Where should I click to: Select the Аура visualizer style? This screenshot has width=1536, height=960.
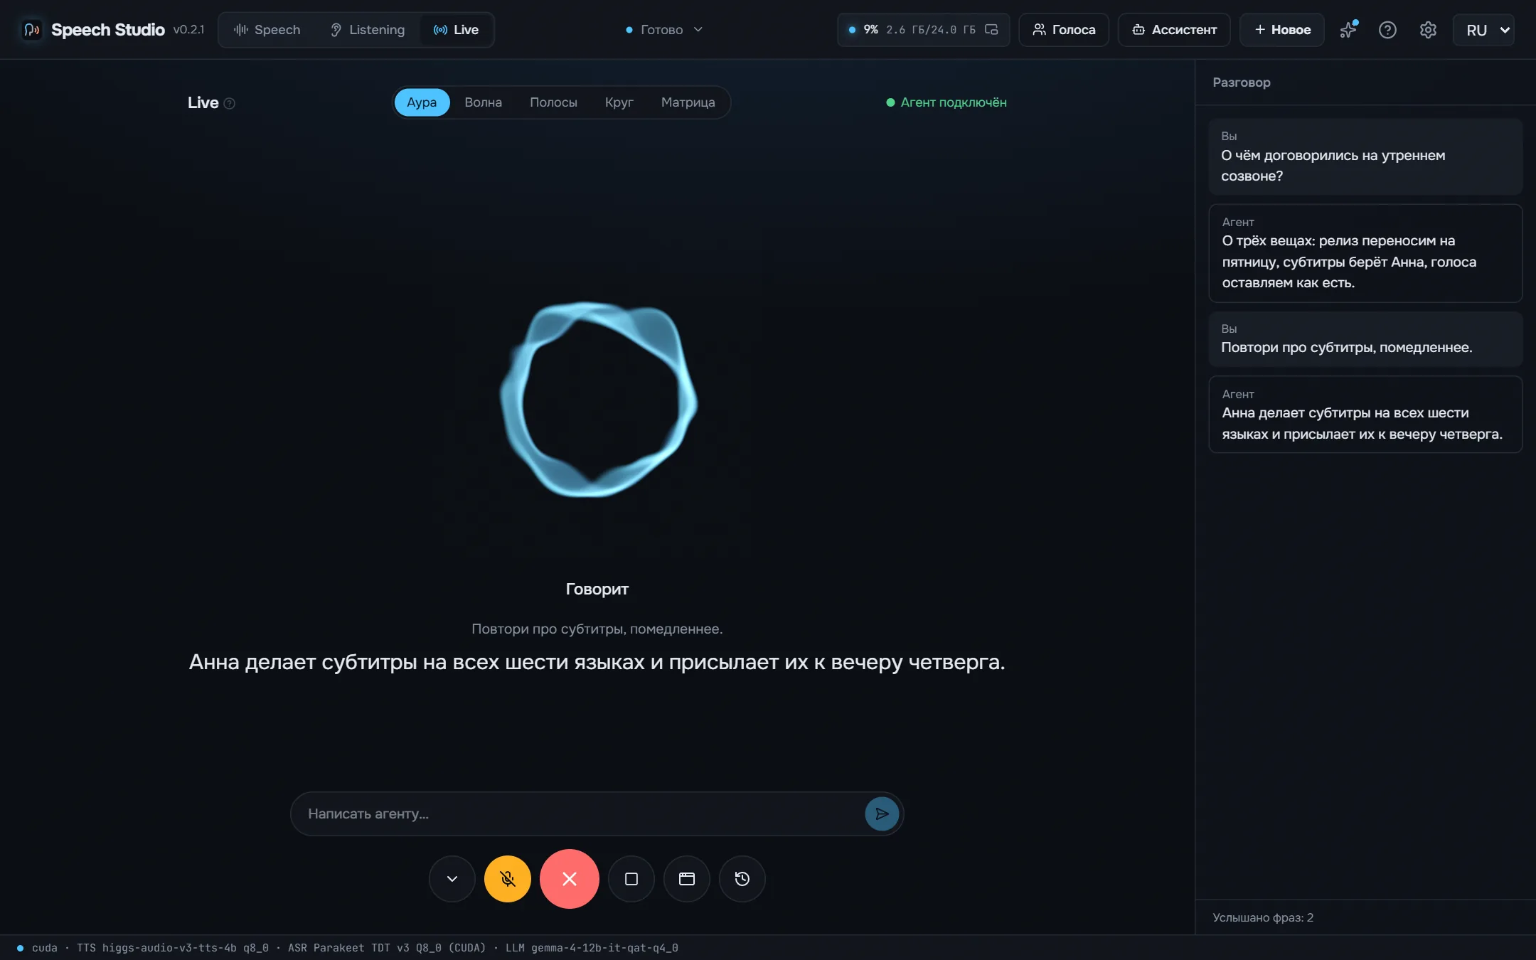coord(422,102)
